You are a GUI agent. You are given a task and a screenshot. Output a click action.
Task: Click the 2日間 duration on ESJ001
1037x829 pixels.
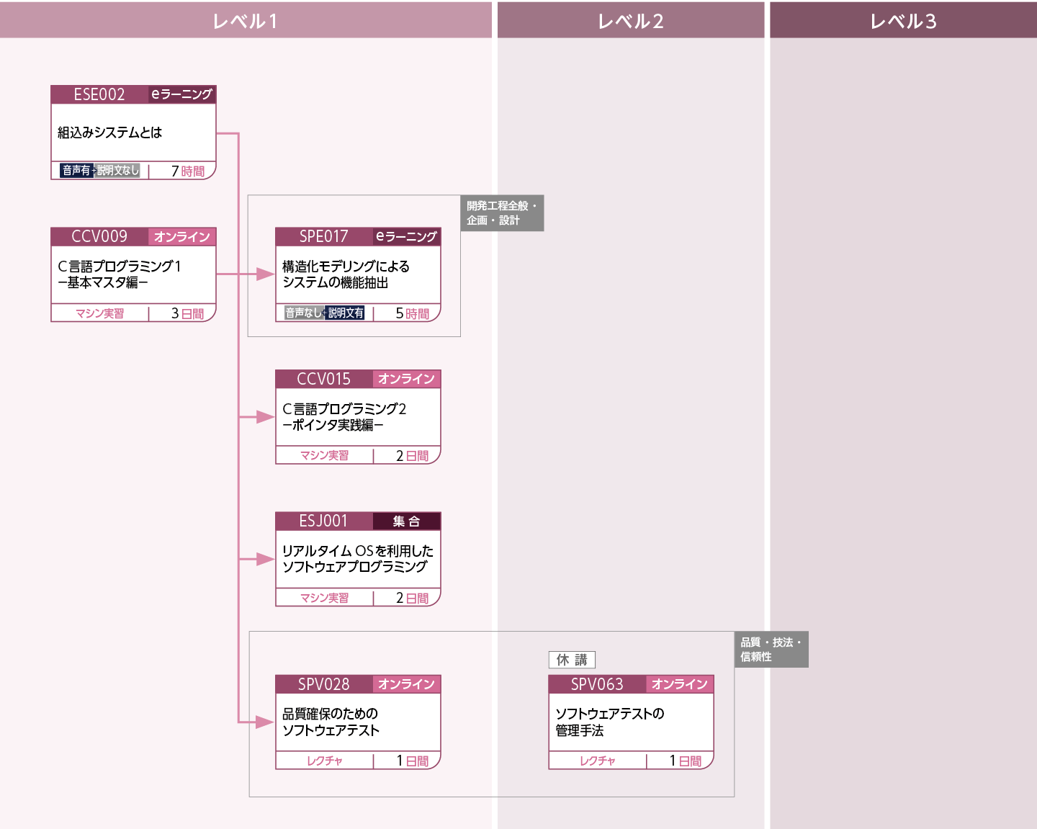[x=413, y=598]
